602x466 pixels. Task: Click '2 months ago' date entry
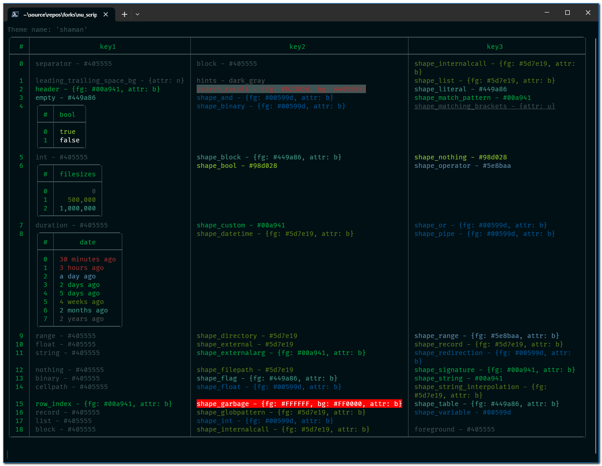click(x=84, y=310)
